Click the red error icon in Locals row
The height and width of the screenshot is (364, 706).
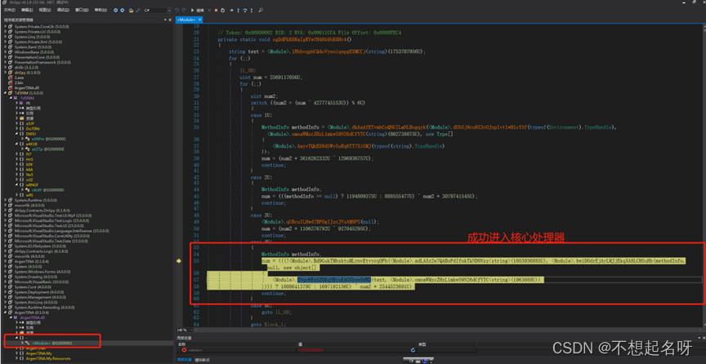tap(184, 349)
